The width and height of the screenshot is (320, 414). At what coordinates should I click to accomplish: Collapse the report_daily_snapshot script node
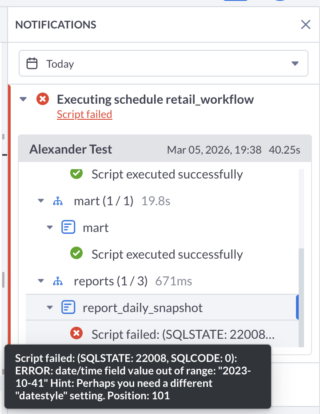(x=50, y=307)
